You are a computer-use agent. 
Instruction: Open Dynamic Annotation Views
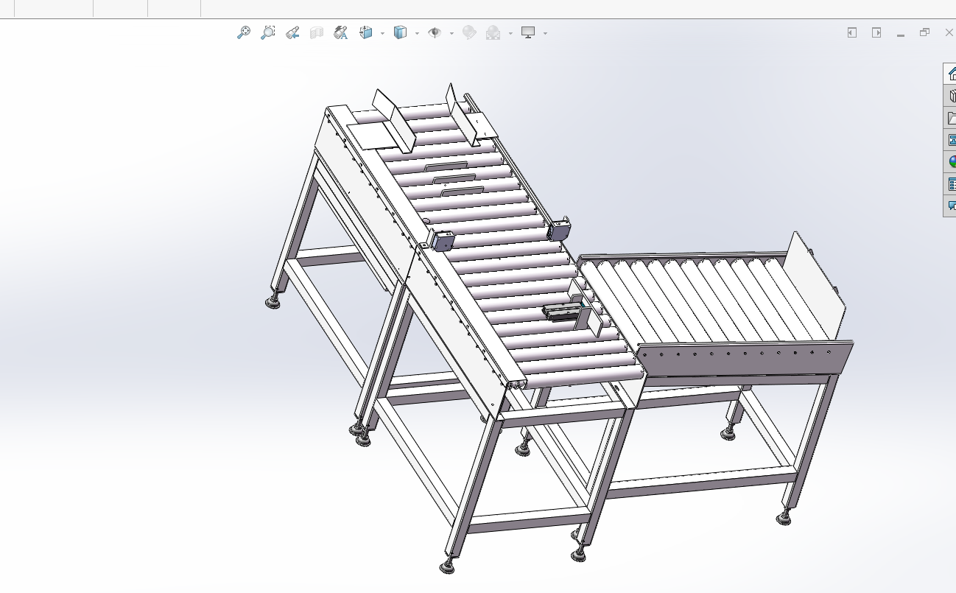click(340, 32)
